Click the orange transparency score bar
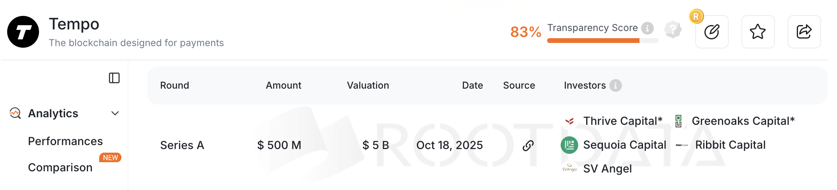Image resolution: width=837 pixels, height=190 pixels. click(593, 41)
